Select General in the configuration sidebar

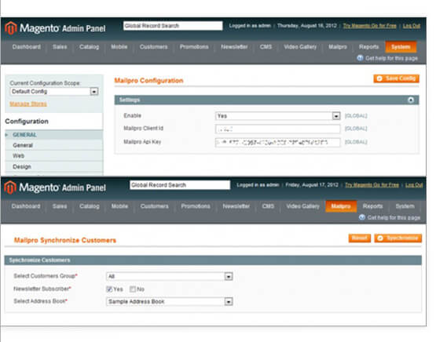pyautogui.click(x=54, y=145)
